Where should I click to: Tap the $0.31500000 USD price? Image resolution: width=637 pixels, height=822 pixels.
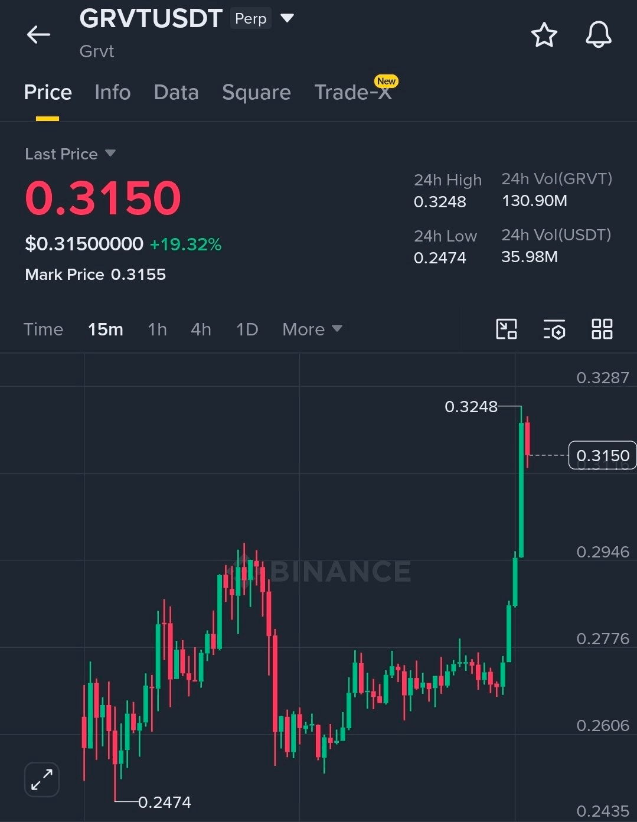click(x=84, y=244)
